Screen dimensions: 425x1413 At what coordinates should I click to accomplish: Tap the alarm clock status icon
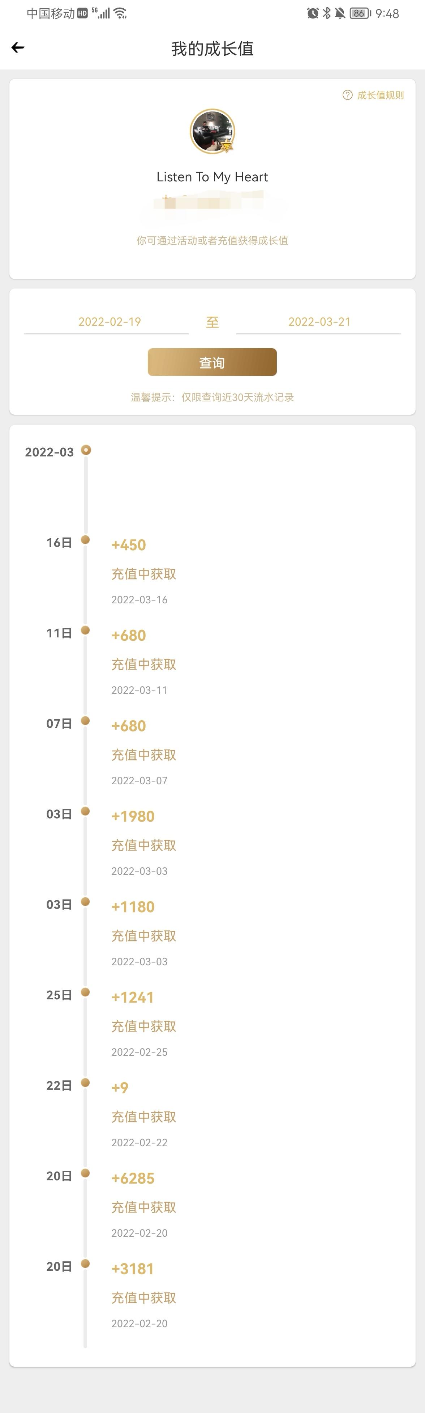(313, 13)
